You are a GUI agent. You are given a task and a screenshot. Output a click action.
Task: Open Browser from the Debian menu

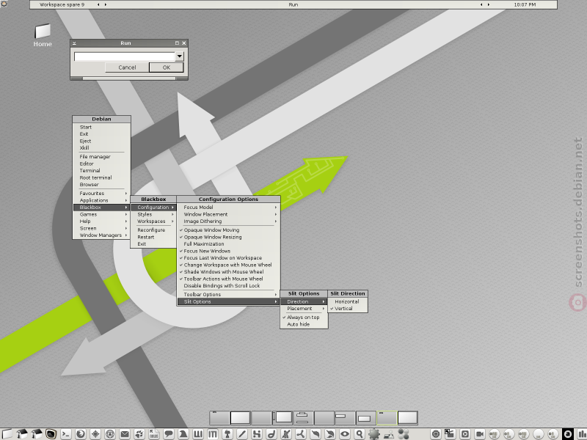tap(101, 185)
